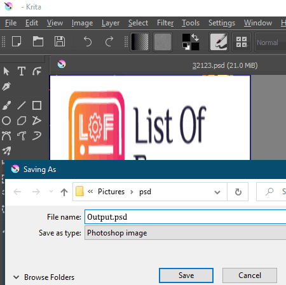
Task: Expand the hidden path chevrons before Pictures
Action: (x=90, y=192)
